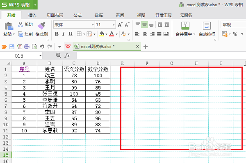
Task: Click the draw border grid icon
Action: pos(89,34)
